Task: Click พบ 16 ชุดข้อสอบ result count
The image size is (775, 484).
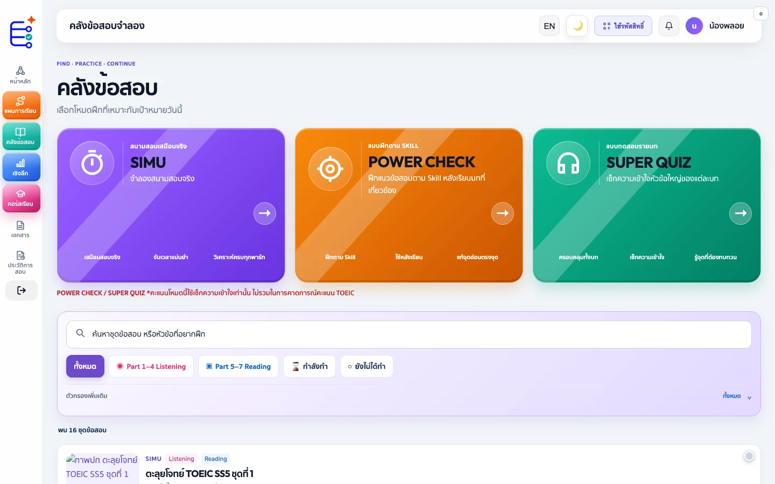Action: point(82,430)
